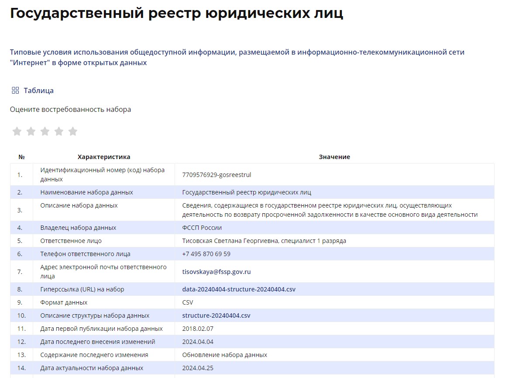Open structure-20240404.csv structure description
Viewport: 512px width, 378px height.
pyautogui.click(x=216, y=316)
